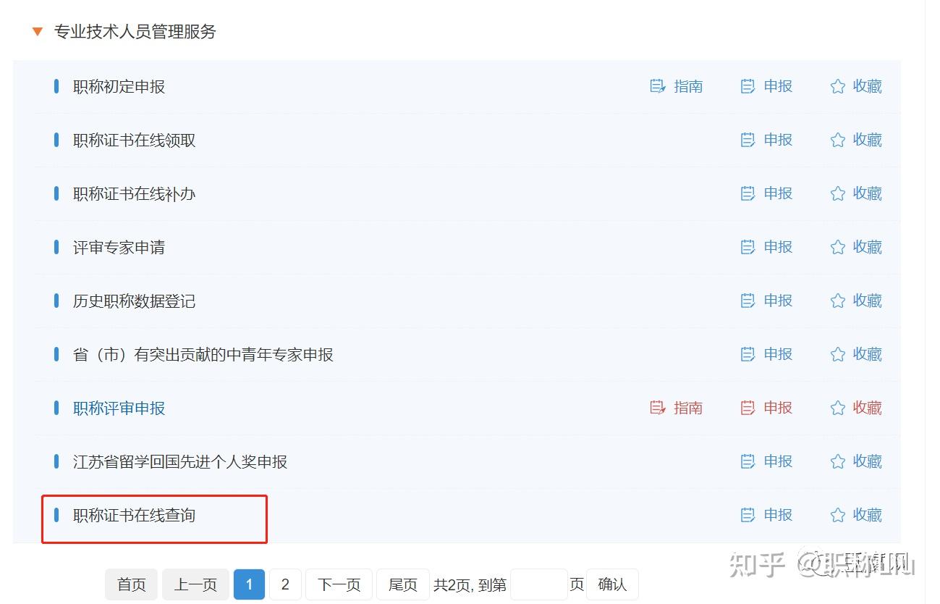Click the red 指南 icon for 职称评审申报
Viewport: 940px width, 604px height.
coord(658,408)
